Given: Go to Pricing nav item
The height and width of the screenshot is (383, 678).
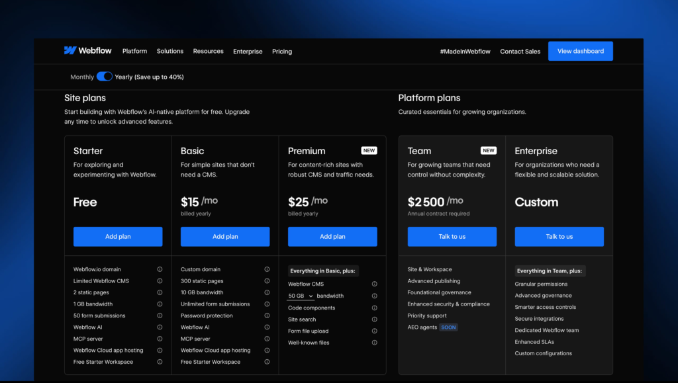Looking at the screenshot, I should click(282, 52).
